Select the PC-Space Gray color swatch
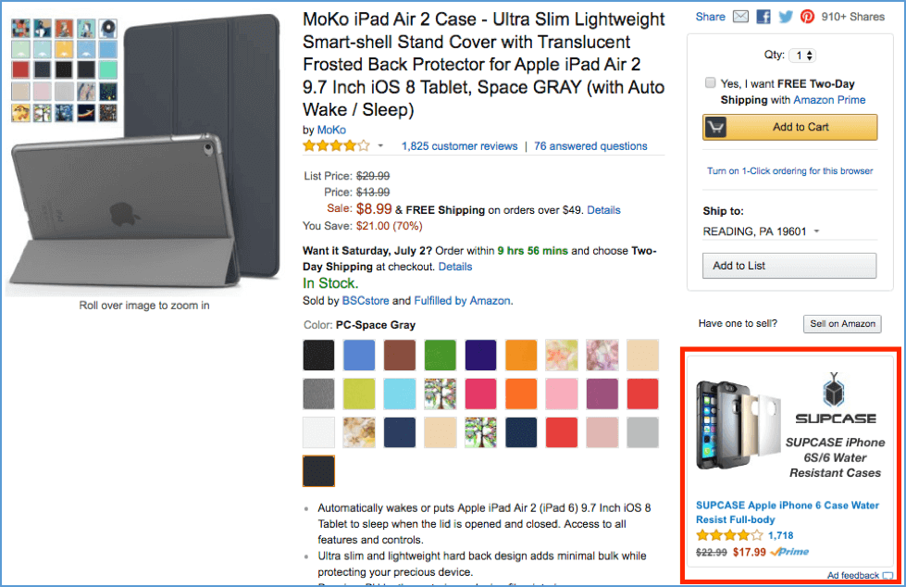Viewport: 906px width, 587px height. click(318, 471)
